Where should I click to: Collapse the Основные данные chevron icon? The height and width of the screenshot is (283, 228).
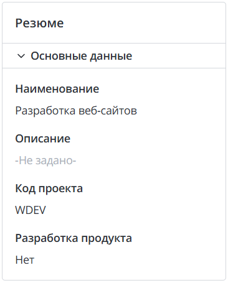coord(21,56)
